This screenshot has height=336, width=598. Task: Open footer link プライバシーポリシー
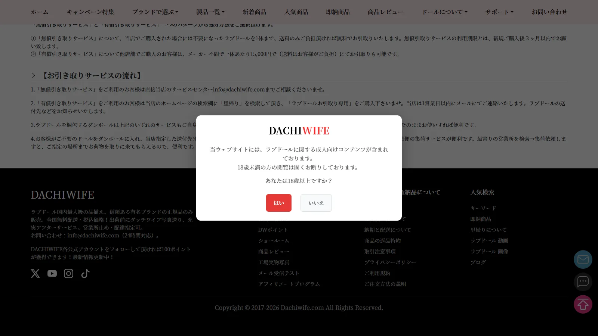pyautogui.click(x=390, y=262)
